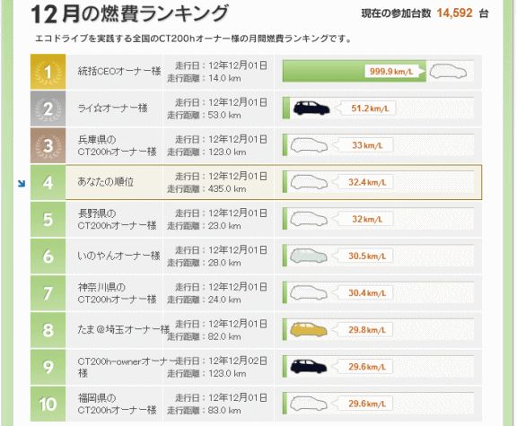Click the silver rank 2 laurel badge
The image size is (517, 426).
click(x=48, y=109)
